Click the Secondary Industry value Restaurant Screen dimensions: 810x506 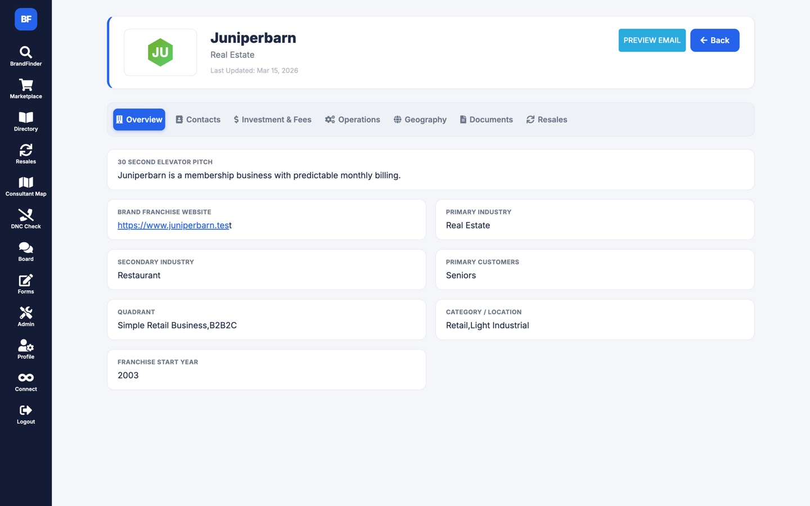tap(139, 275)
